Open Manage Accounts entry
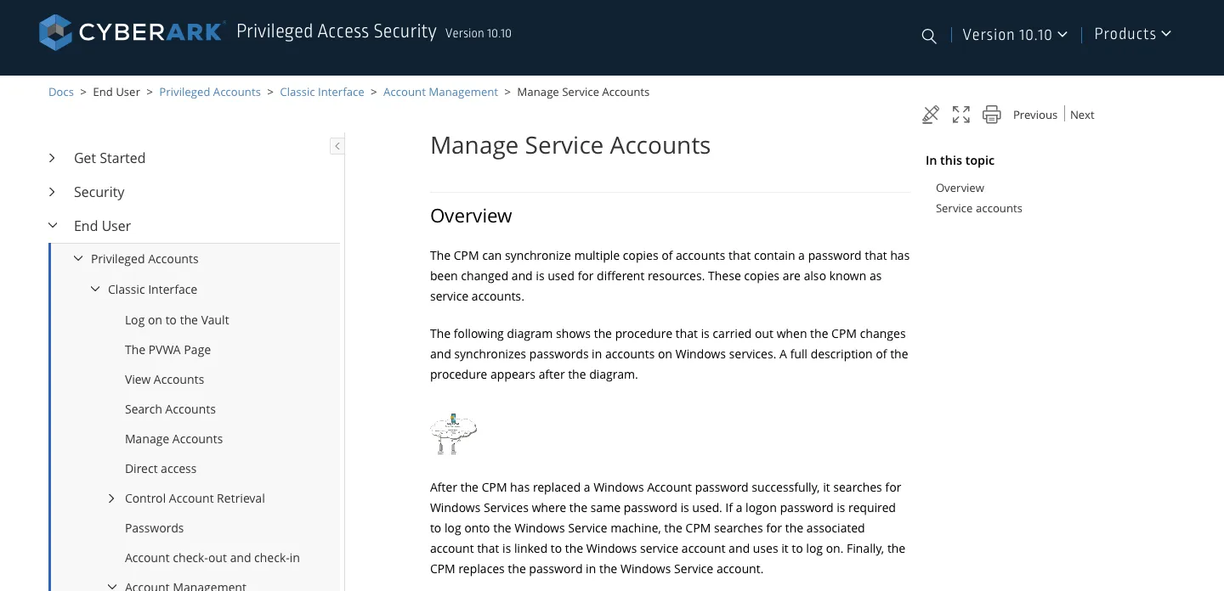Viewport: 1224px width, 591px height. click(x=173, y=439)
